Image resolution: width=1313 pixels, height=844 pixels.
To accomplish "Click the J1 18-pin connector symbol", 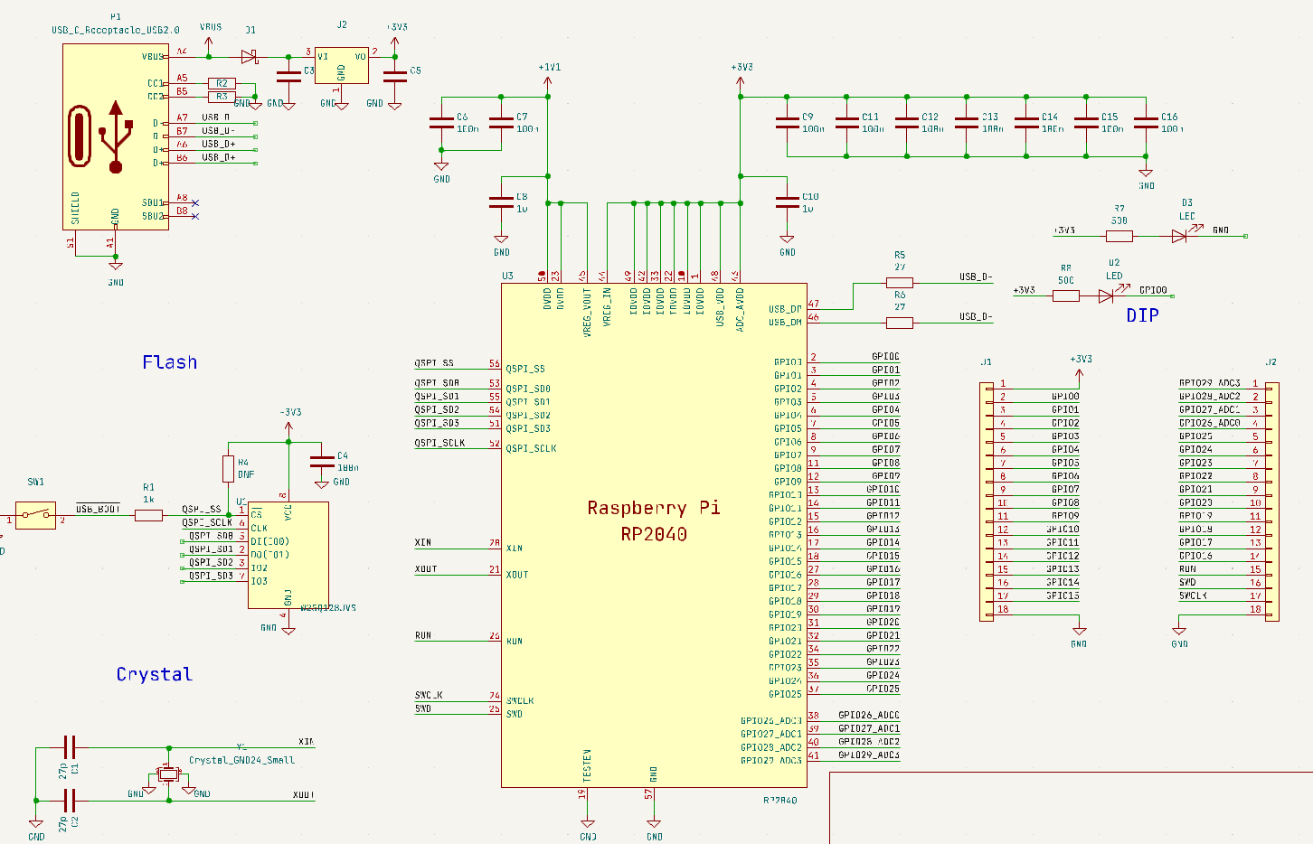I will tap(987, 502).
